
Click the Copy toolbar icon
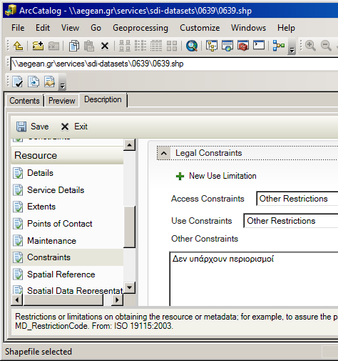click(74, 46)
